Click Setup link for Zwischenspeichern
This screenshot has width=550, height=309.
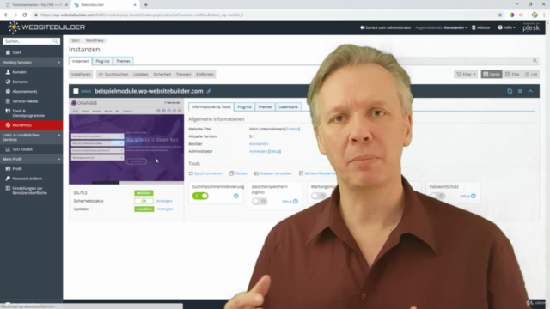(286, 202)
